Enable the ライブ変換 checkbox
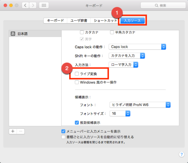 [x=77, y=74]
